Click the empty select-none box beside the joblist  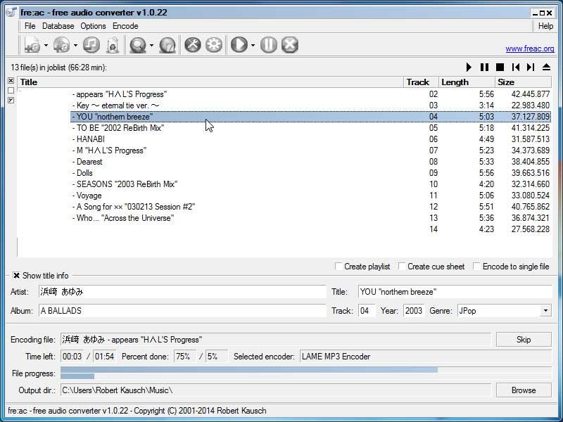tap(11, 91)
